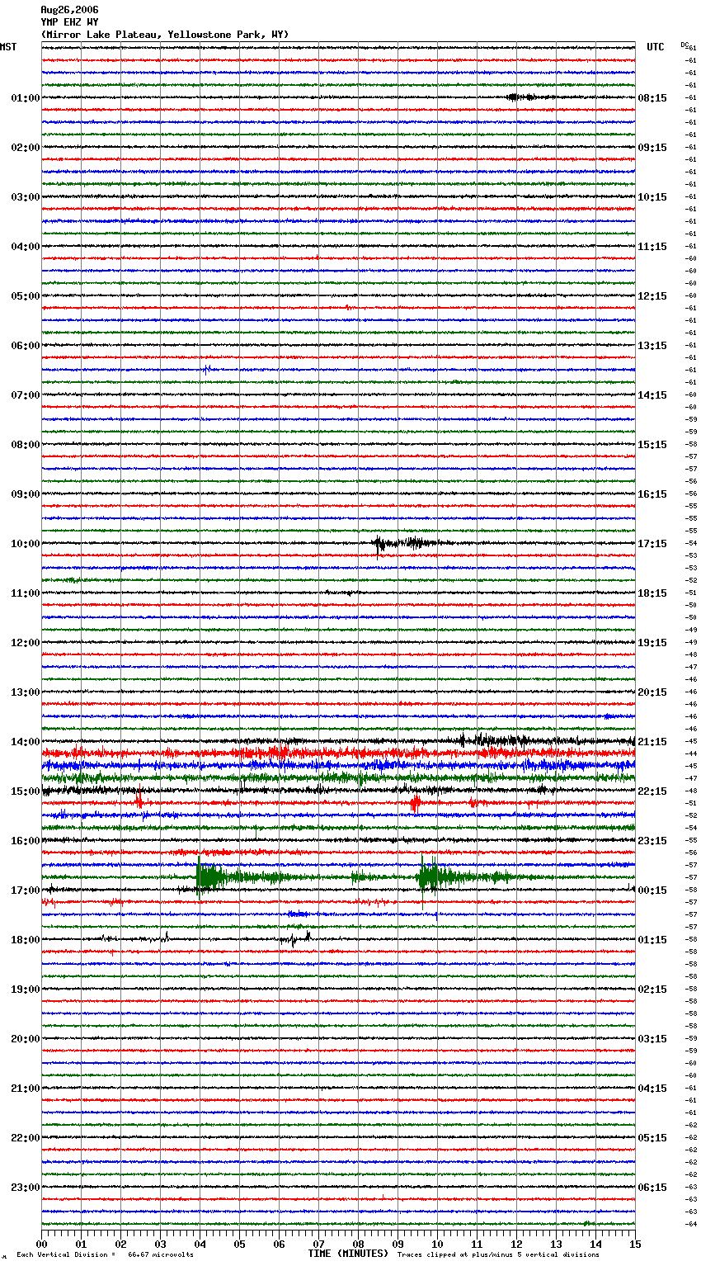Select the 15:00 MST time label
The image size is (701, 1266).
[x=26, y=791]
